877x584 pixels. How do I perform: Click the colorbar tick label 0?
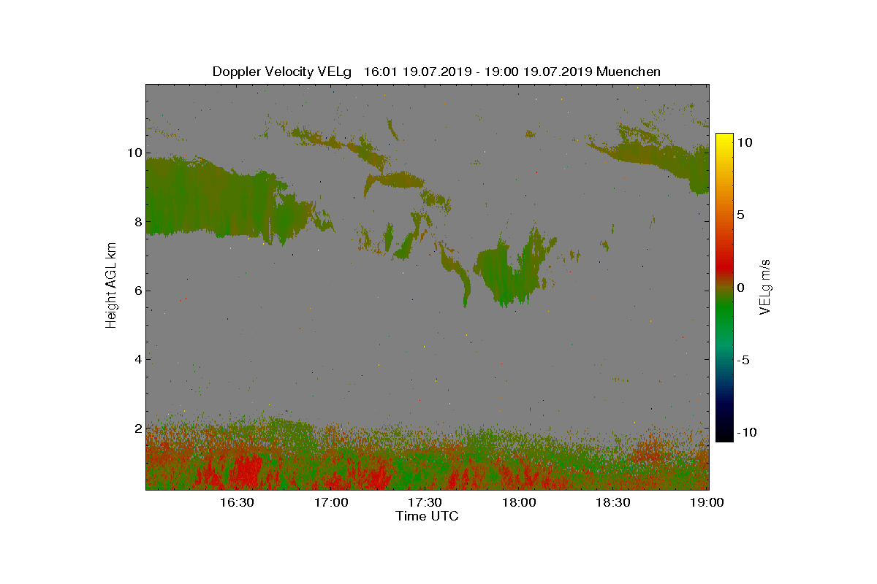pyautogui.click(x=740, y=288)
